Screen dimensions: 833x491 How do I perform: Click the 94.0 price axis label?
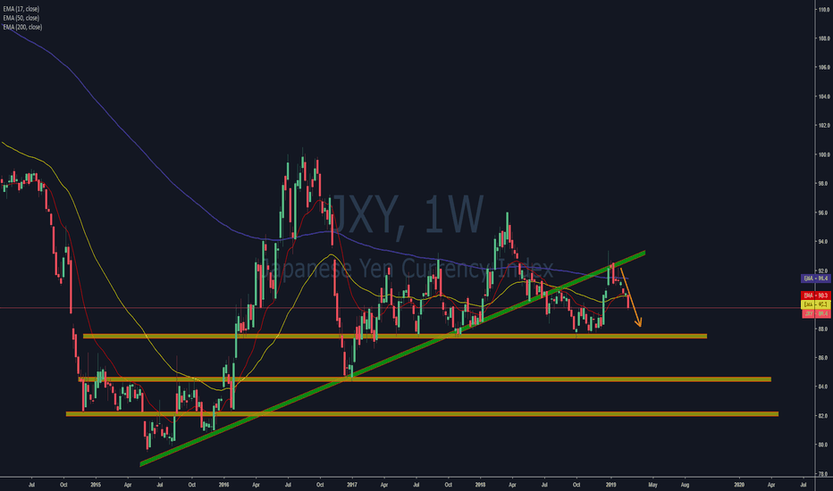(x=824, y=242)
